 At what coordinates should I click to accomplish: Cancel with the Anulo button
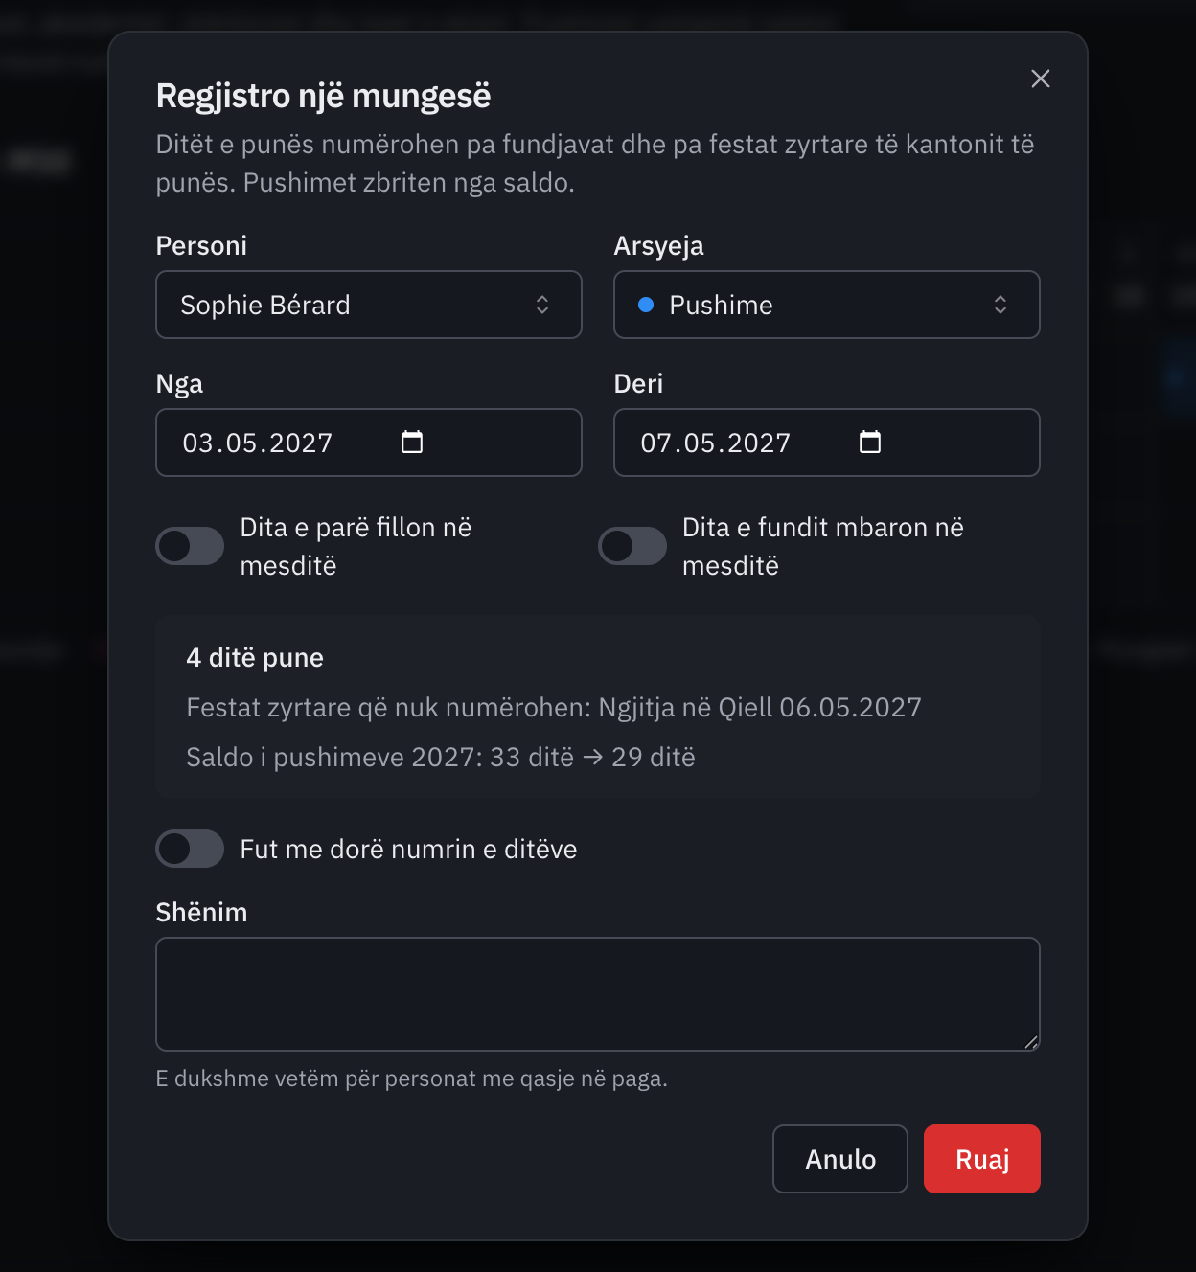coord(840,1159)
